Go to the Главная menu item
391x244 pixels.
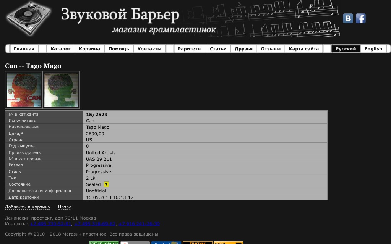24,49
